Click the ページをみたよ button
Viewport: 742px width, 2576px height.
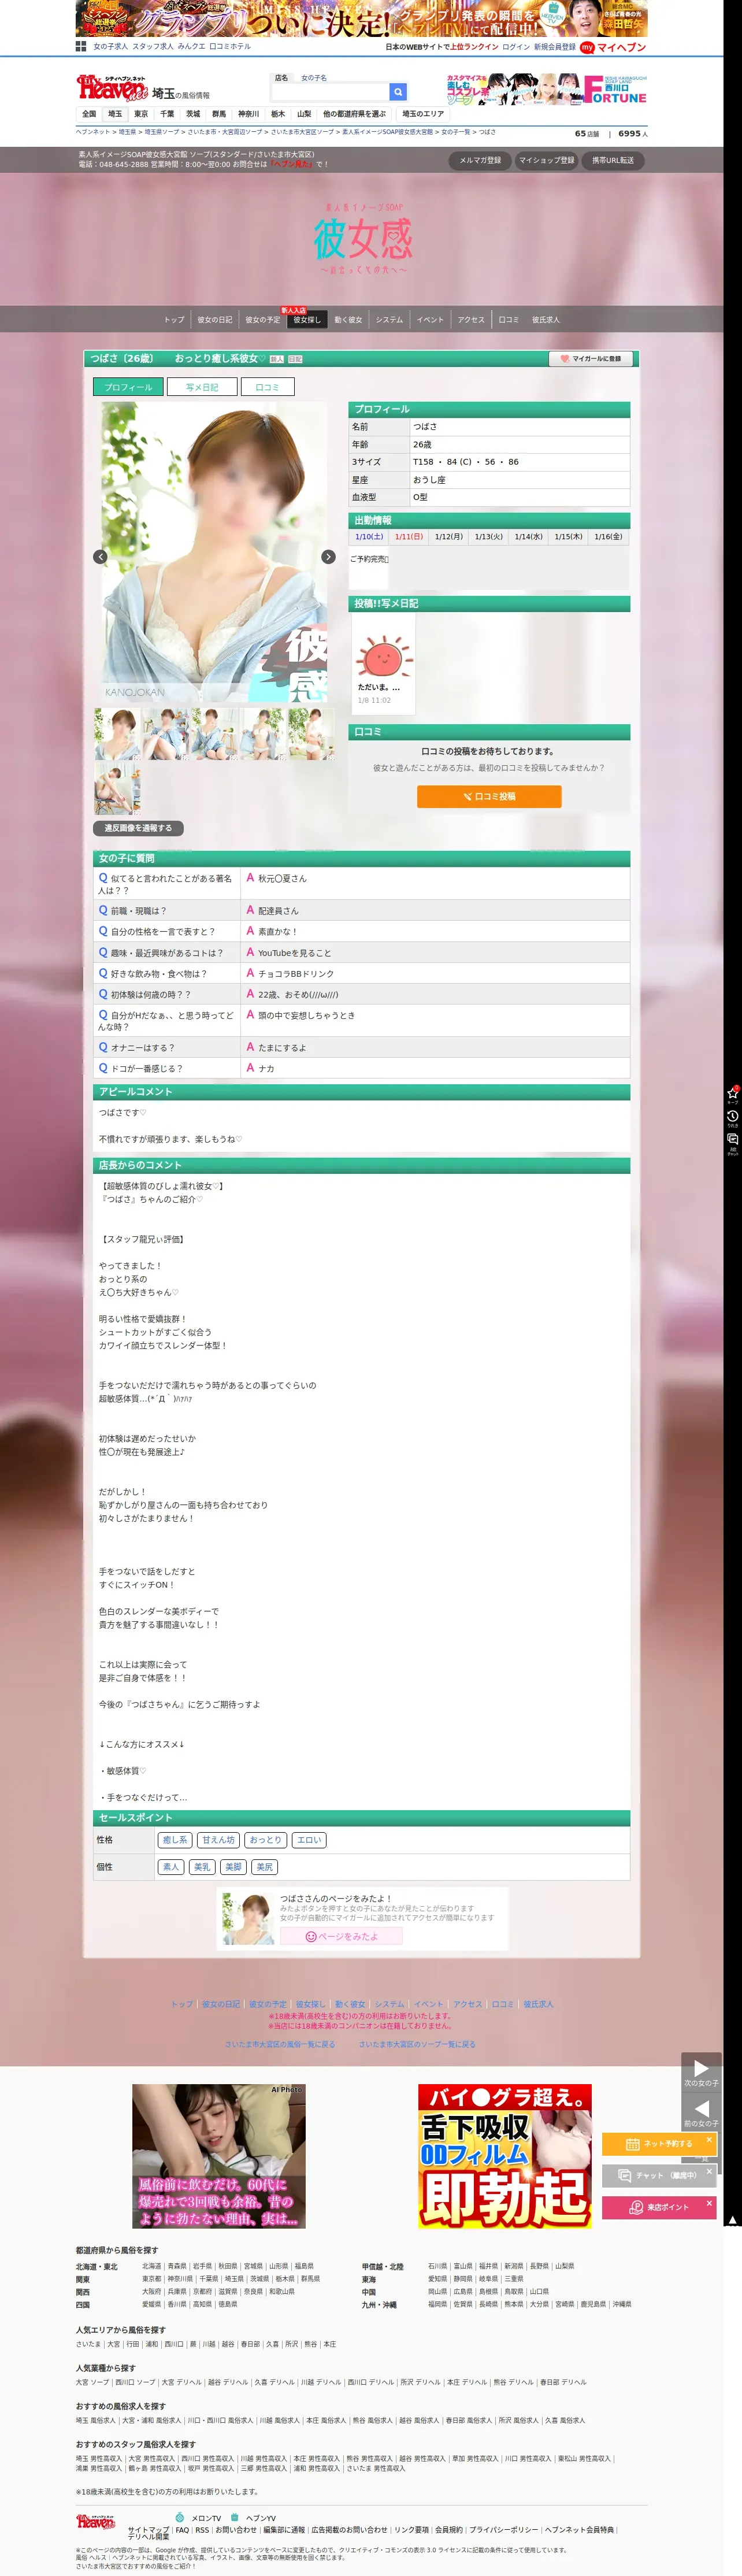point(341,1936)
